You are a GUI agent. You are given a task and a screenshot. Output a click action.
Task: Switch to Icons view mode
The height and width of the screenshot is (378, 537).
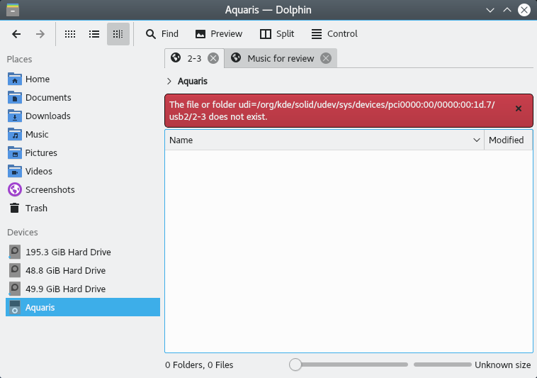coord(70,34)
